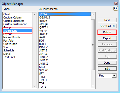Click inside the Find combo box field
Screen dimensions: 120x93
tap(105, 76)
